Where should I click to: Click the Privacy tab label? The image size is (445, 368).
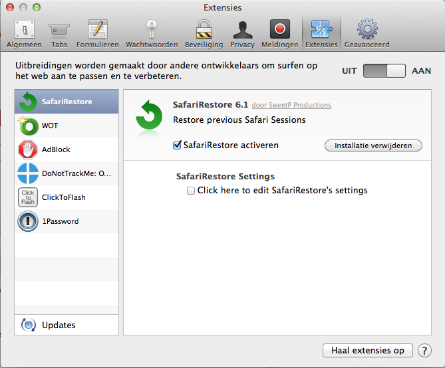(242, 45)
